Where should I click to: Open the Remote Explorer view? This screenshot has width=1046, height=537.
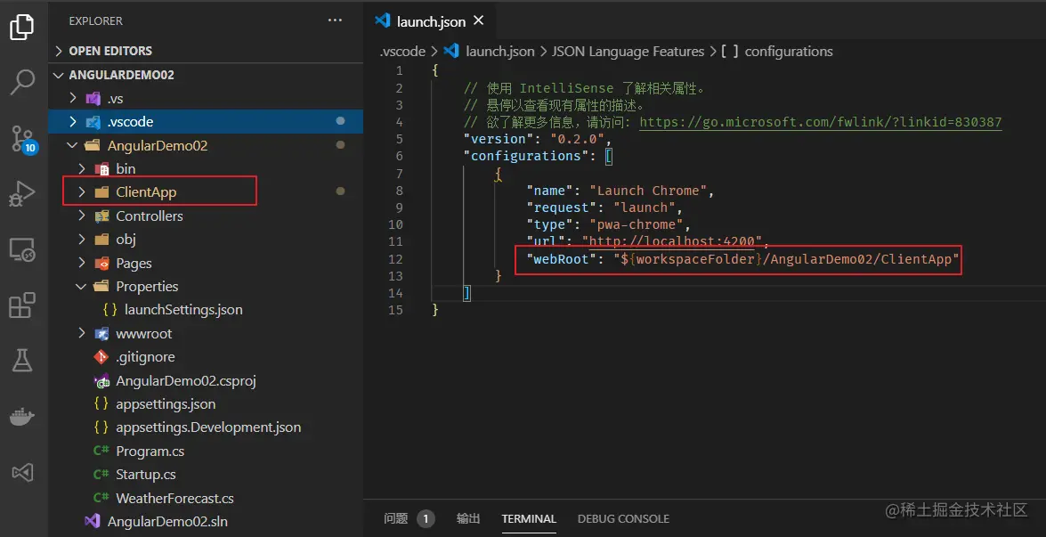[x=22, y=250]
